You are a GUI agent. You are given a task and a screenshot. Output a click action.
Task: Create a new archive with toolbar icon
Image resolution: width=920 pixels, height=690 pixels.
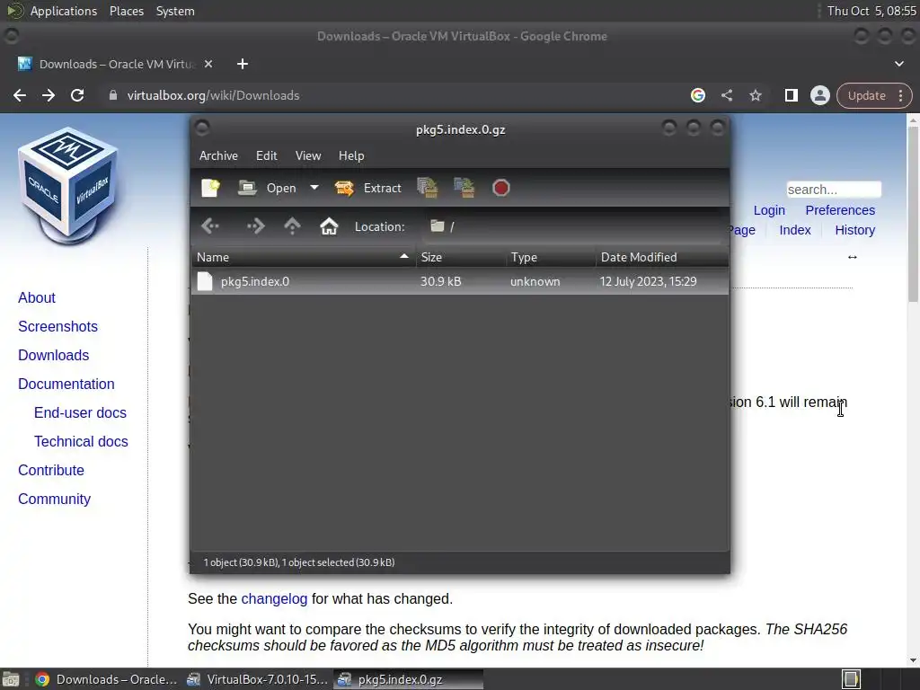(210, 188)
